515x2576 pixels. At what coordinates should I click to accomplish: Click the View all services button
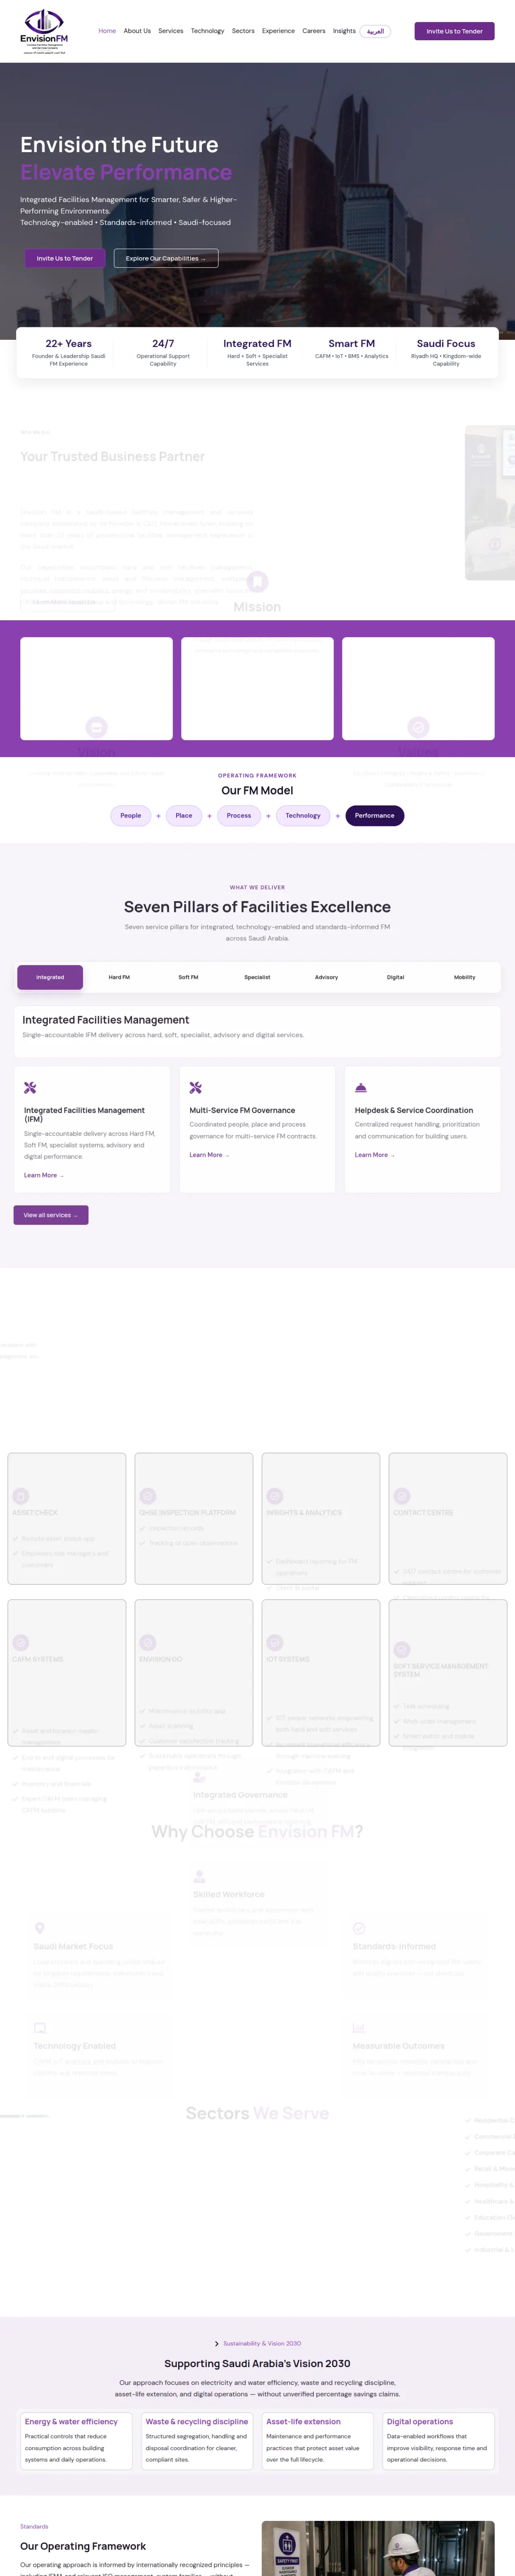click(51, 1215)
